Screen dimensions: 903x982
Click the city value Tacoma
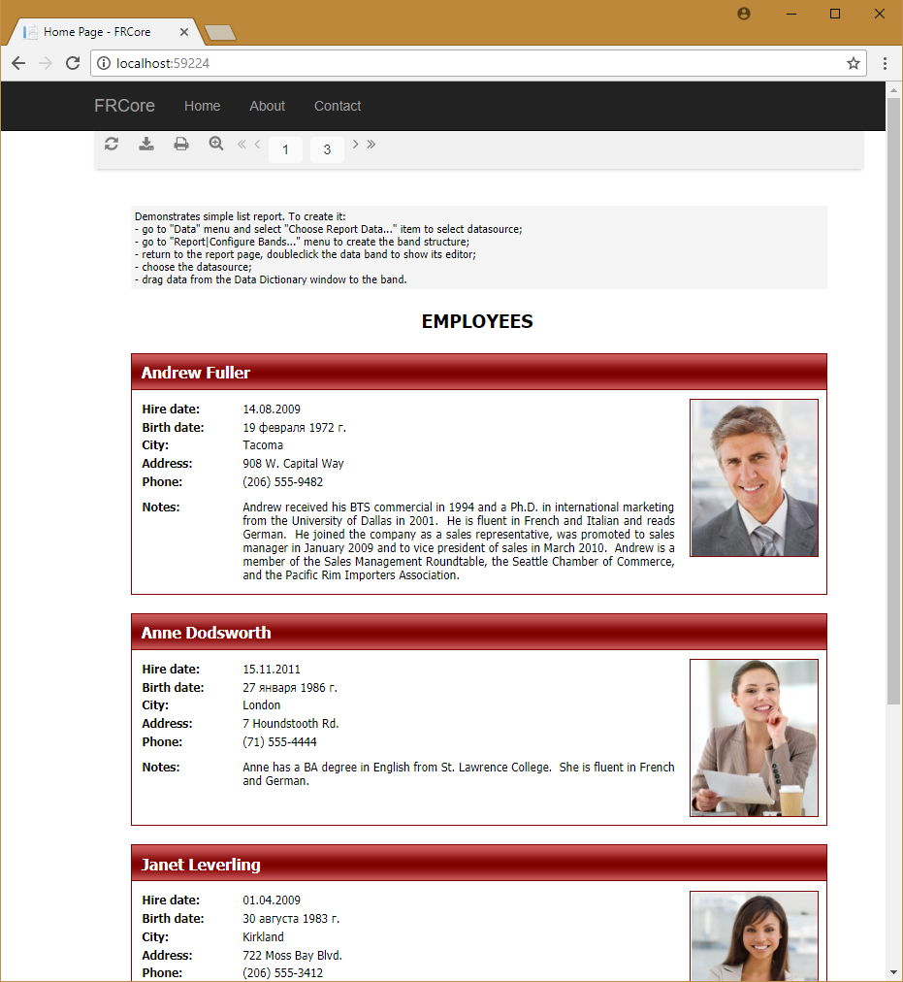click(x=263, y=445)
